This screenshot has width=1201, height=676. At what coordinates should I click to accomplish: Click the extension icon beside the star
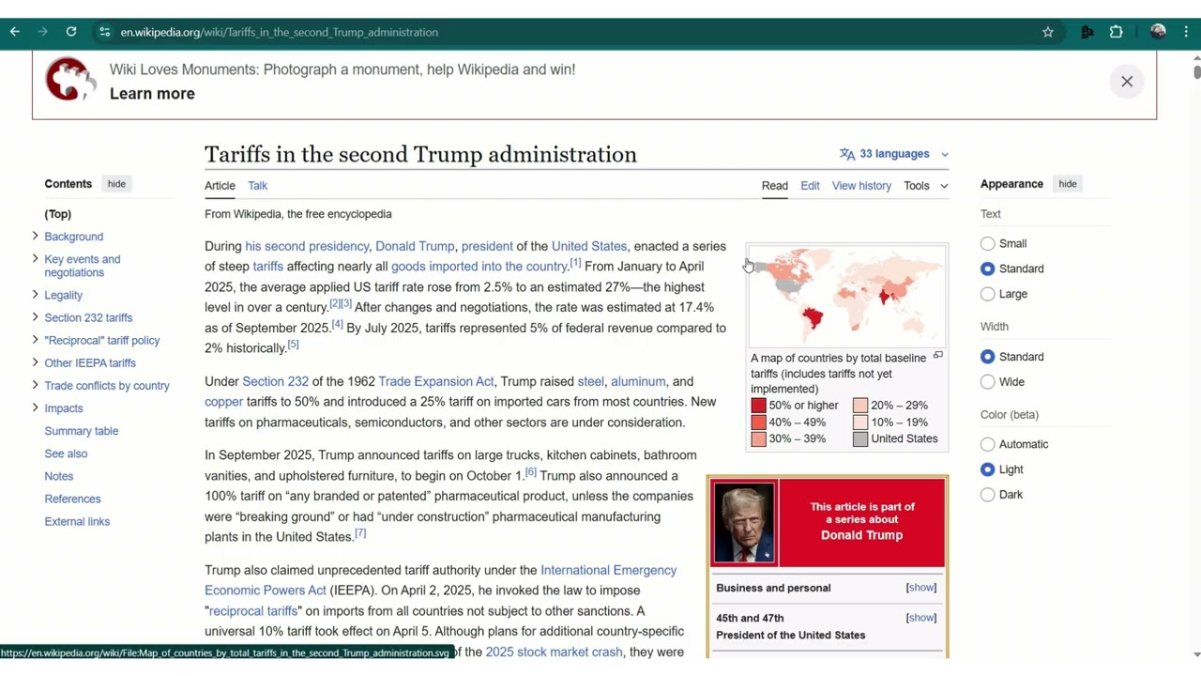1087,32
